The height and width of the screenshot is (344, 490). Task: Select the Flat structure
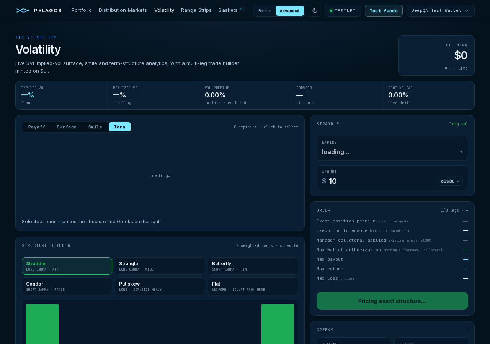pyautogui.click(x=253, y=286)
